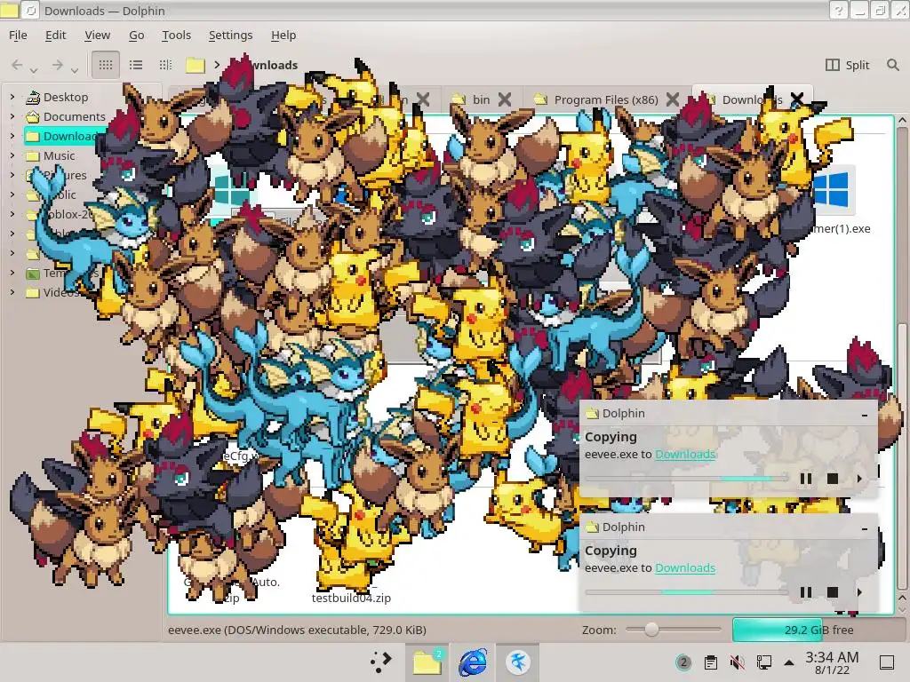Go forward with the right arrow button
Viewport: 910px width, 682px height.
tap(57, 65)
